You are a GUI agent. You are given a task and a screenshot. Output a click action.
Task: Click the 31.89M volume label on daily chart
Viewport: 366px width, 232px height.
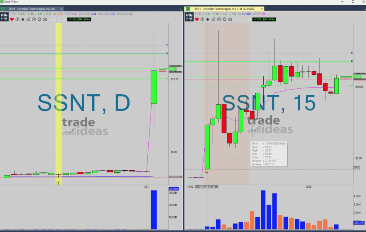click(x=174, y=189)
